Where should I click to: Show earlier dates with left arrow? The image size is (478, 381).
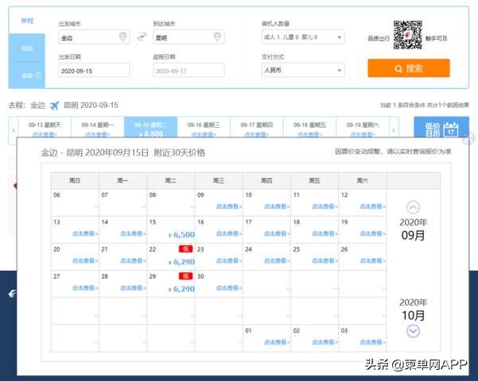point(14,130)
